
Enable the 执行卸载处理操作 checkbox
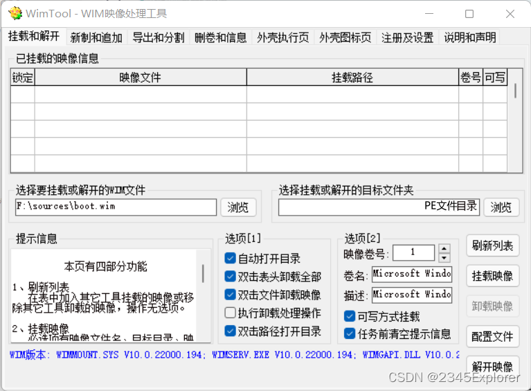pyautogui.click(x=231, y=313)
